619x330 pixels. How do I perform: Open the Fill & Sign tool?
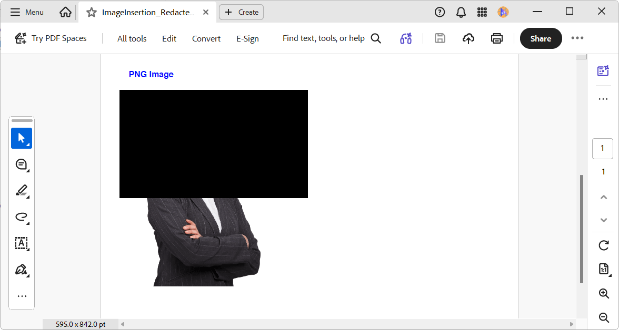coord(22,270)
